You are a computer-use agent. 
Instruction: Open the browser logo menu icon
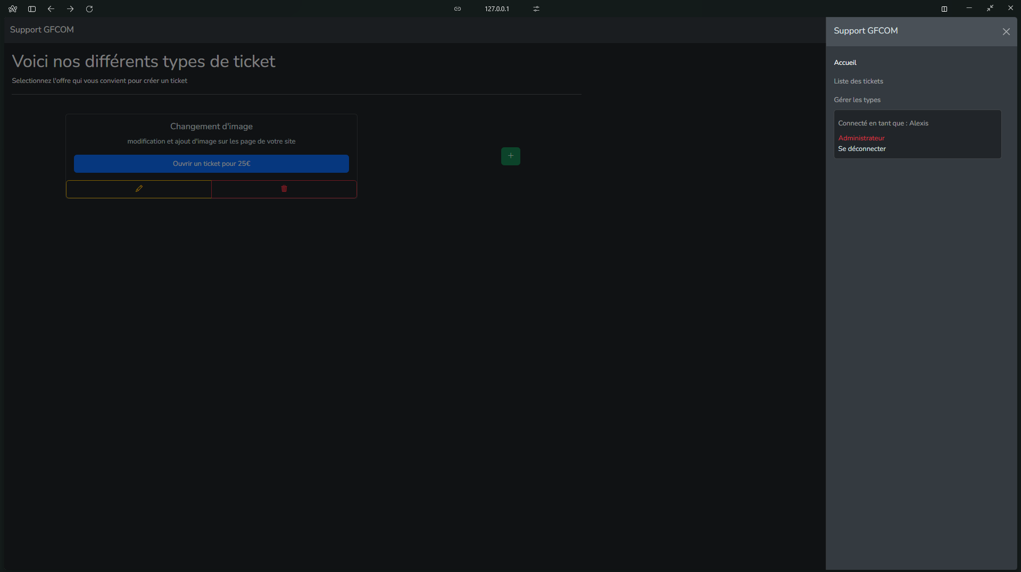13,9
